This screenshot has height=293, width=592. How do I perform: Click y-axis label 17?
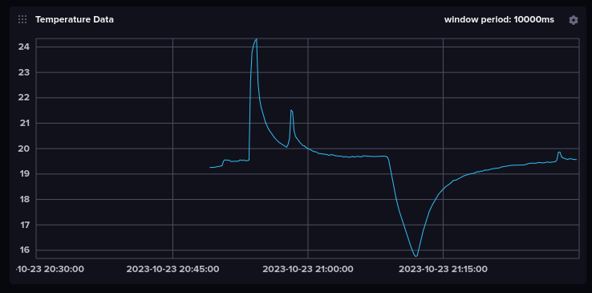click(24, 225)
